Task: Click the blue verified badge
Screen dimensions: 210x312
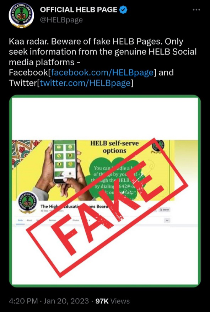Action: pos(123,10)
